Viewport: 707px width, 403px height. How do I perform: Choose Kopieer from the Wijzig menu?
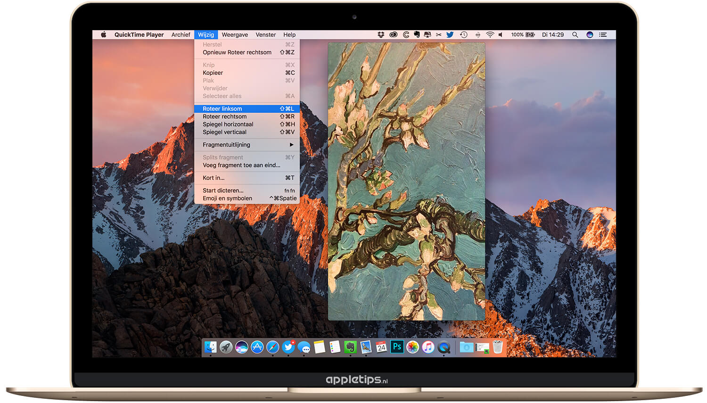(x=247, y=73)
